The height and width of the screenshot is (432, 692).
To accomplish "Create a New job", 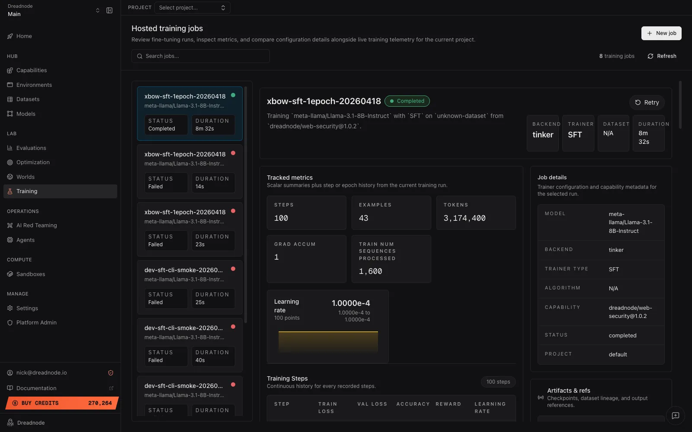I will 661,33.
